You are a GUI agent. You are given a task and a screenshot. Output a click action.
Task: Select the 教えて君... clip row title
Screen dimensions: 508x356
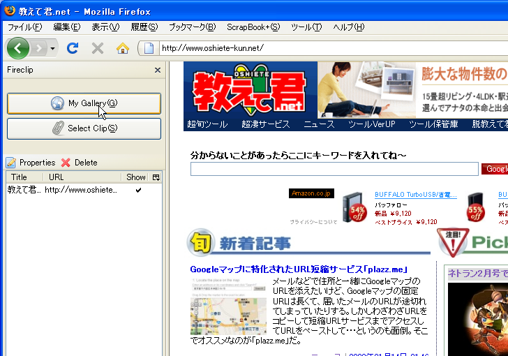24,190
